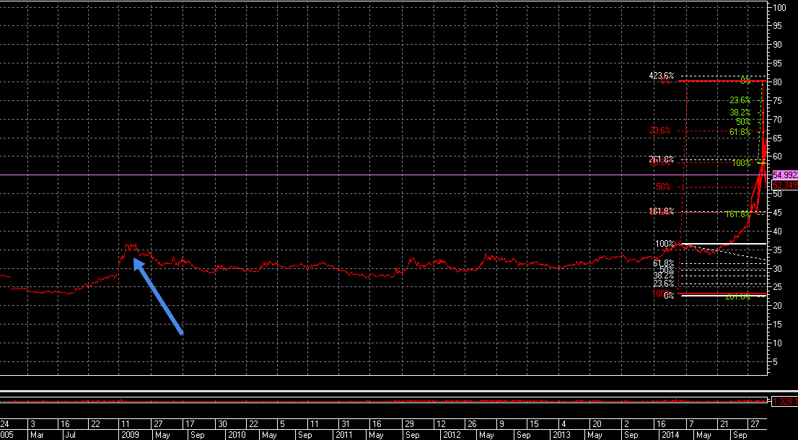This screenshot has height=440, width=798.
Task: Click the green 23.6% retracement label
Action: 740,100
